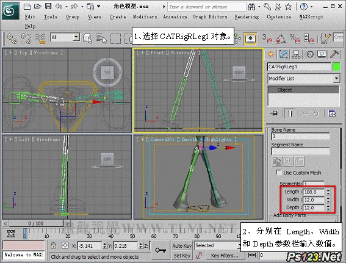Select the Bind to Space Warp icon

pyautogui.click(x=40, y=38)
